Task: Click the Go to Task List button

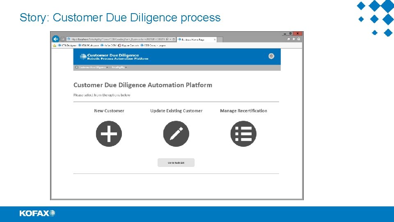Action: (176, 163)
